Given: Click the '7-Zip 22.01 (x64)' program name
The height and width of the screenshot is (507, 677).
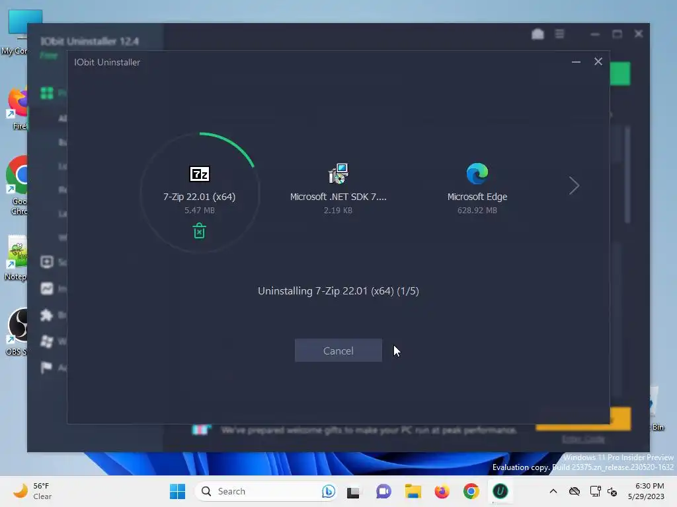Looking at the screenshot, I should click(x=200, y=197).
